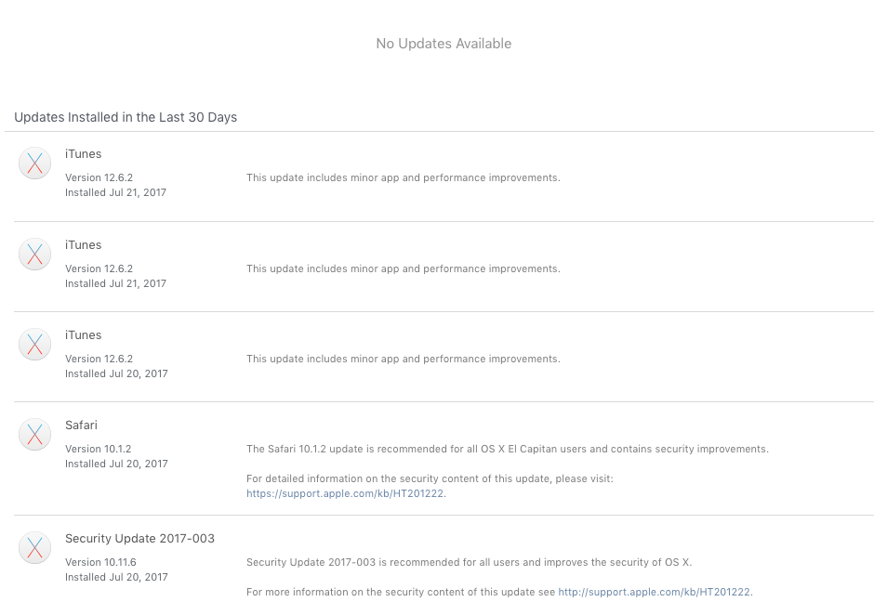Click 'Version 10.1.2' under Safari

coord(99,449)
